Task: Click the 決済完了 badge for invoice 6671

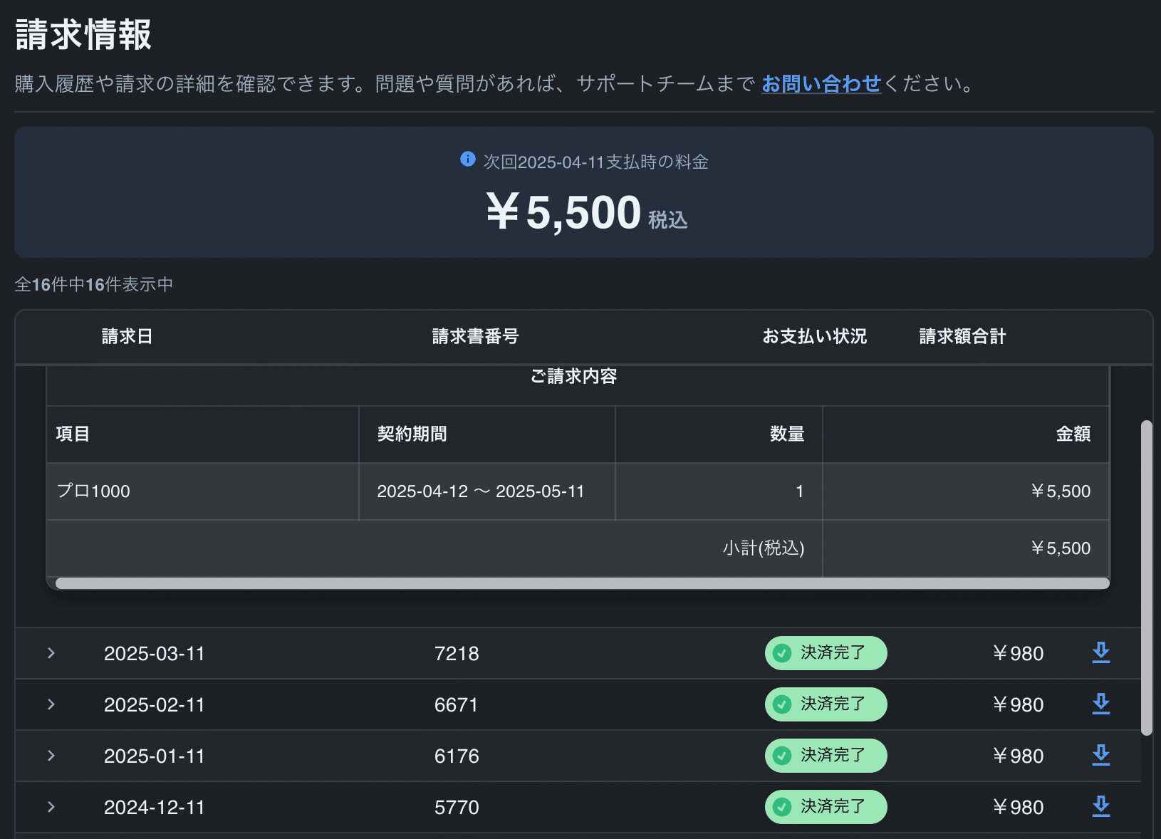Action: pyautogui.click(x=826, y=704)
